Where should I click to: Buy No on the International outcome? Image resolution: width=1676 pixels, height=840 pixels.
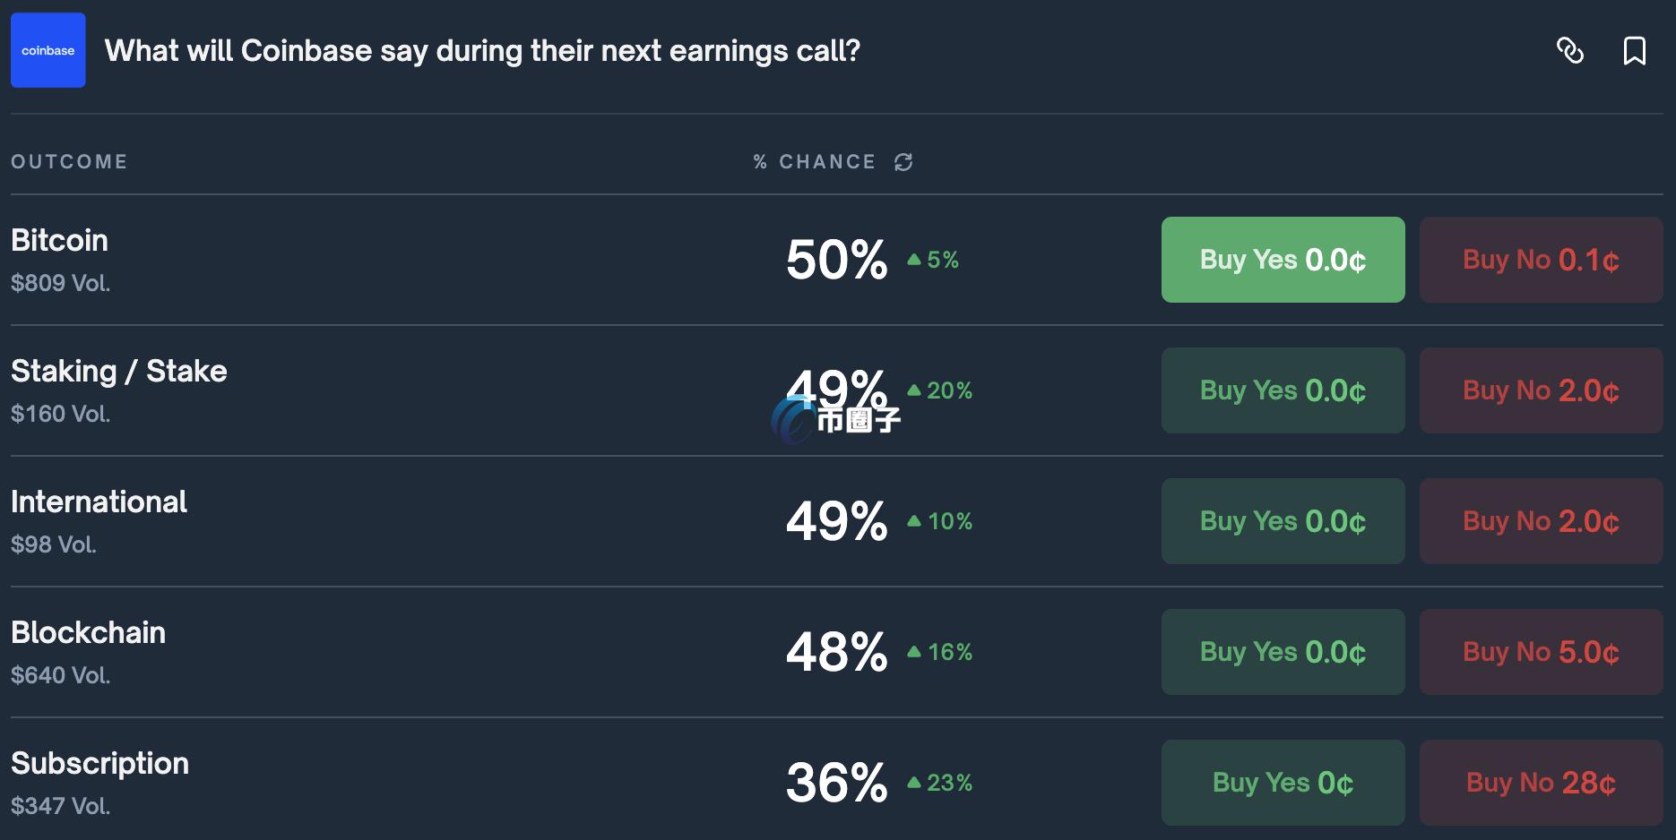pyautogui.click(x=1540, y=520)
